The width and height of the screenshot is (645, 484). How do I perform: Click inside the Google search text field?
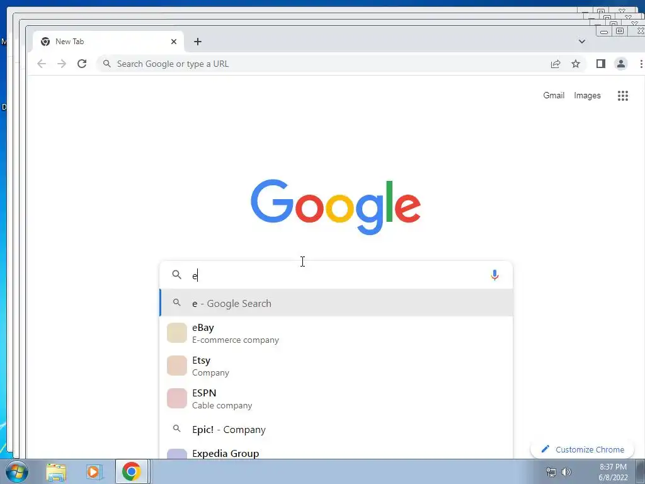(338, 275)
